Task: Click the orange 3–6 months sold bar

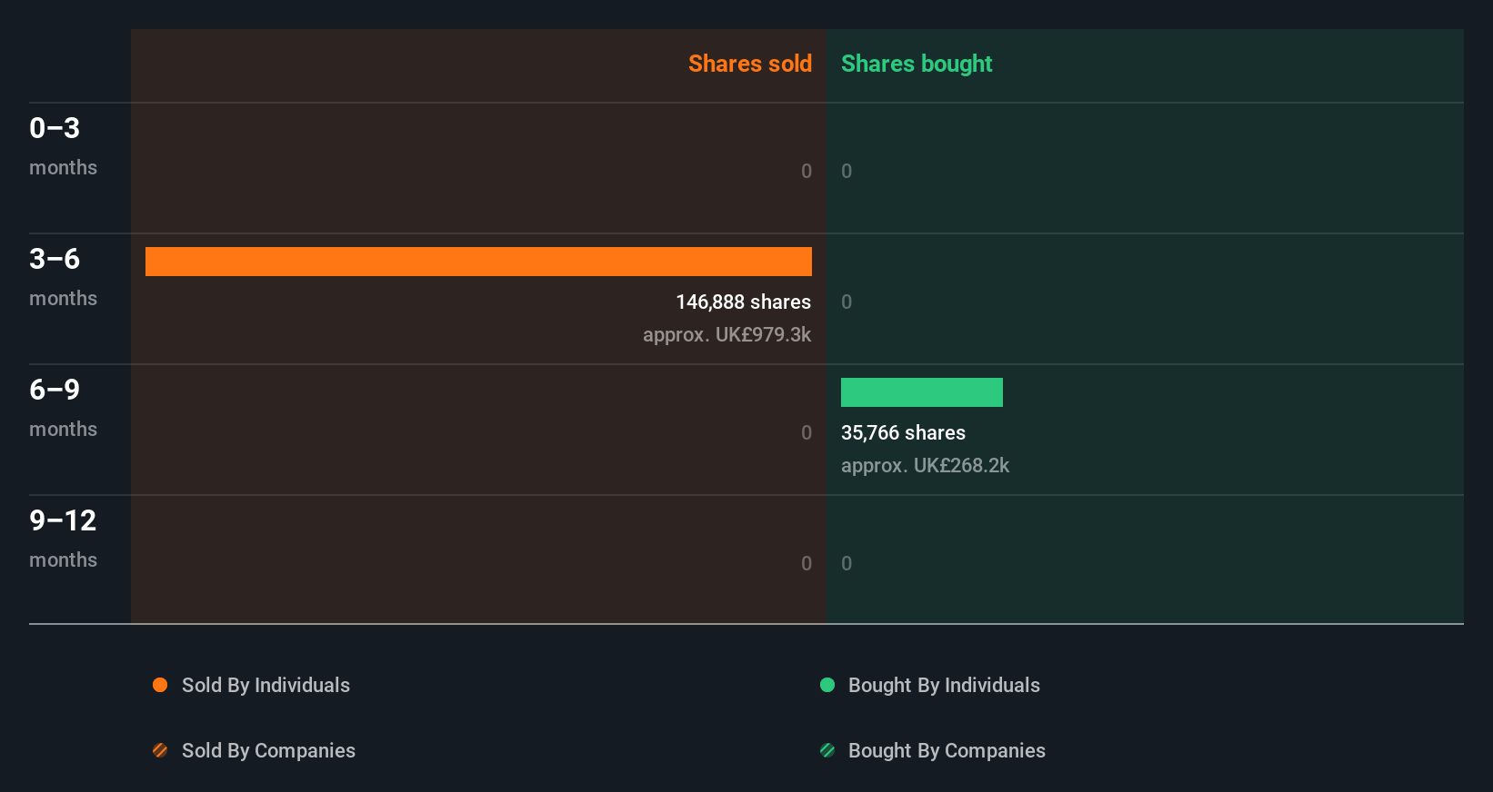Action: (x=478, y=262)
